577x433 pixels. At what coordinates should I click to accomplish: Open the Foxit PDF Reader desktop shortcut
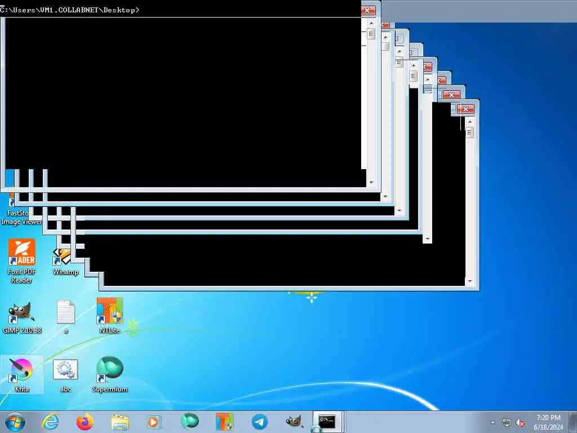point(22,260)
